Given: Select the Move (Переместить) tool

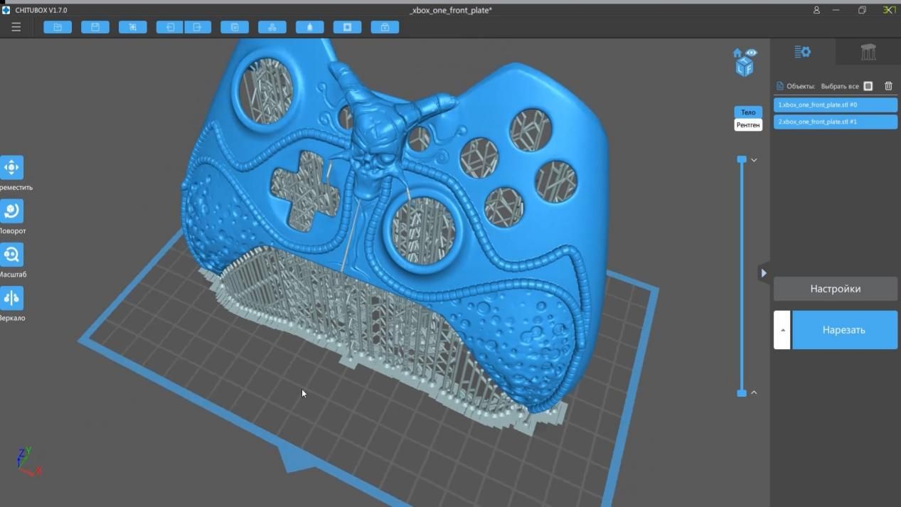Looking at the screenshot, I should coord(11,168).
